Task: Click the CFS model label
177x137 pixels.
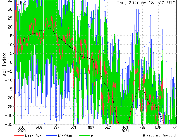Action: pyautogui.click(x=21, y=3)
